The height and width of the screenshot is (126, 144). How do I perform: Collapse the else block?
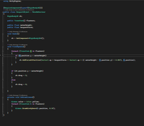tap(3, 80)
